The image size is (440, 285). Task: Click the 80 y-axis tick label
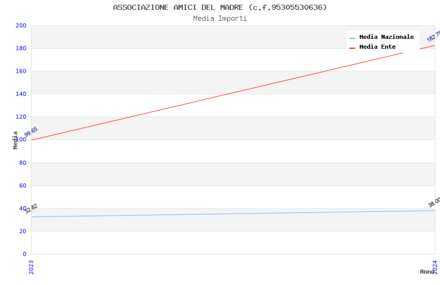click(x=23, y=163)
